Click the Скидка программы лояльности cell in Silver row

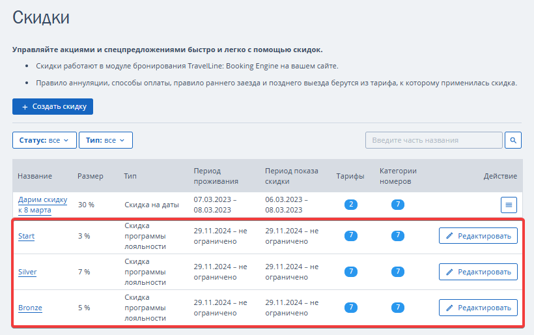[x=145, y=272]
